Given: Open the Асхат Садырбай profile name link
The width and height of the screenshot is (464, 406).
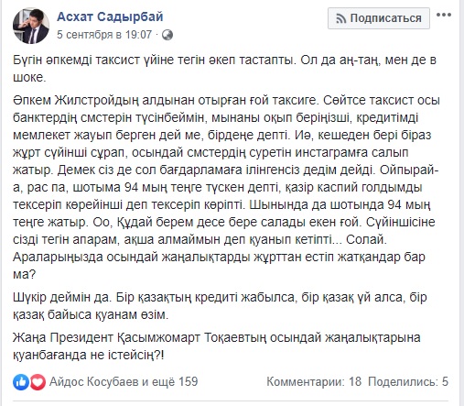Looking at the screenshot, I should (110, 16).
